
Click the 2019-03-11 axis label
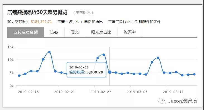(173, 92)
